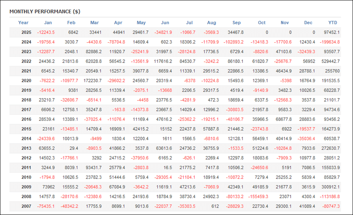The width and height of the screenshot is (353, 215).
Task: Click the 2007 January value -75435.1
Action: pyautogui.click(x=46, y=206)
